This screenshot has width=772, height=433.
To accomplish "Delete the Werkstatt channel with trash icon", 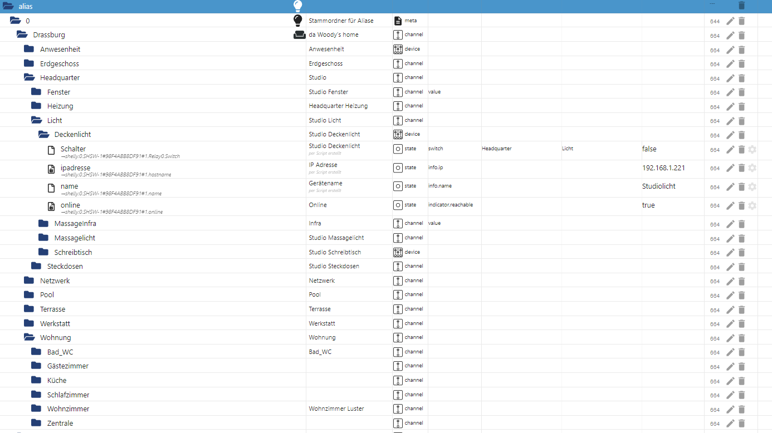I will [x=741, y=323].
